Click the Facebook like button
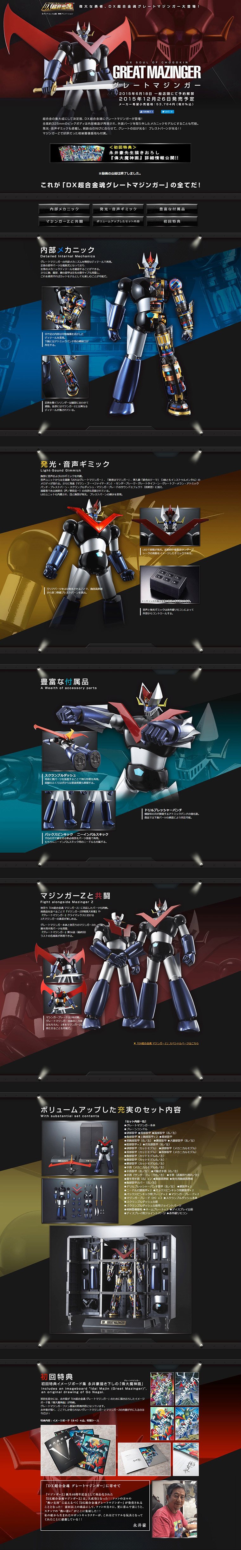This screenshot has width=241, height=1550. (x=147, y=111)
